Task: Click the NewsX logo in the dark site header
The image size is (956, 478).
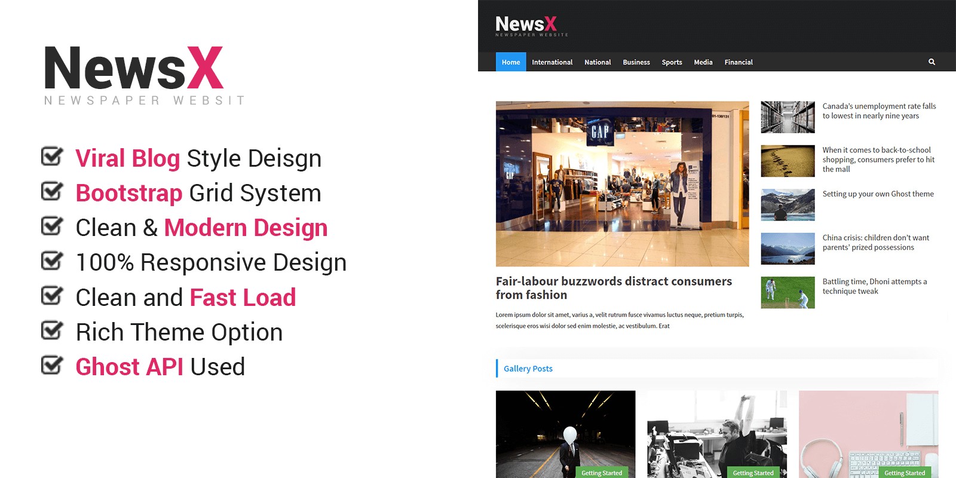Action: click(532, 26)
